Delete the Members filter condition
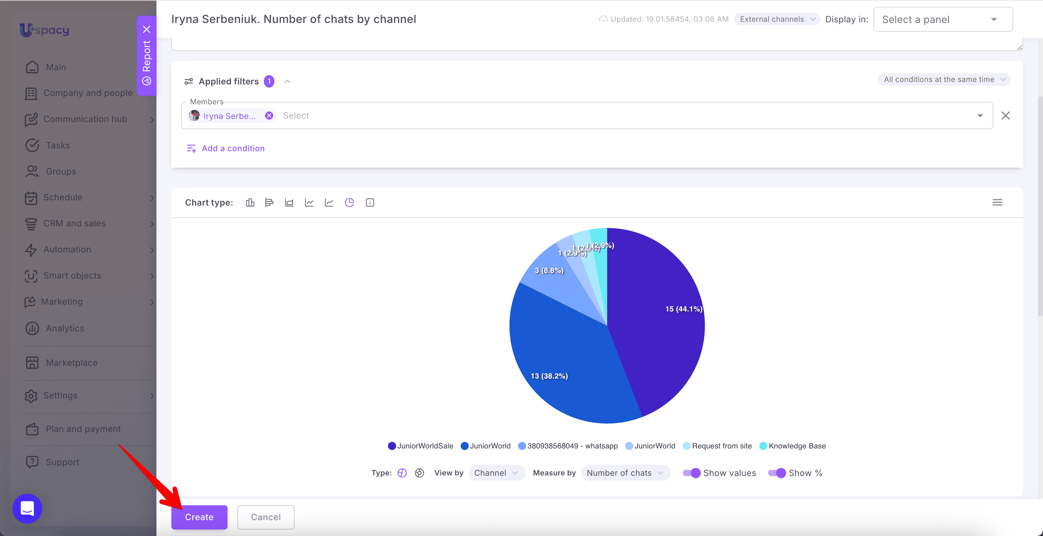Viewport: 1043px width, 536px height. click(x=1005, y=116)
